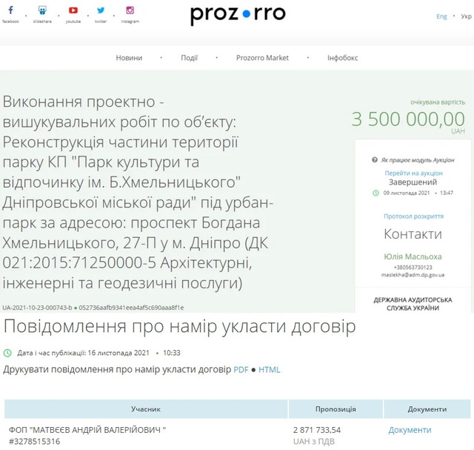Screen dimensions: 474x450
Task: Open the Twitter social icon
Action: coord(101,10)
